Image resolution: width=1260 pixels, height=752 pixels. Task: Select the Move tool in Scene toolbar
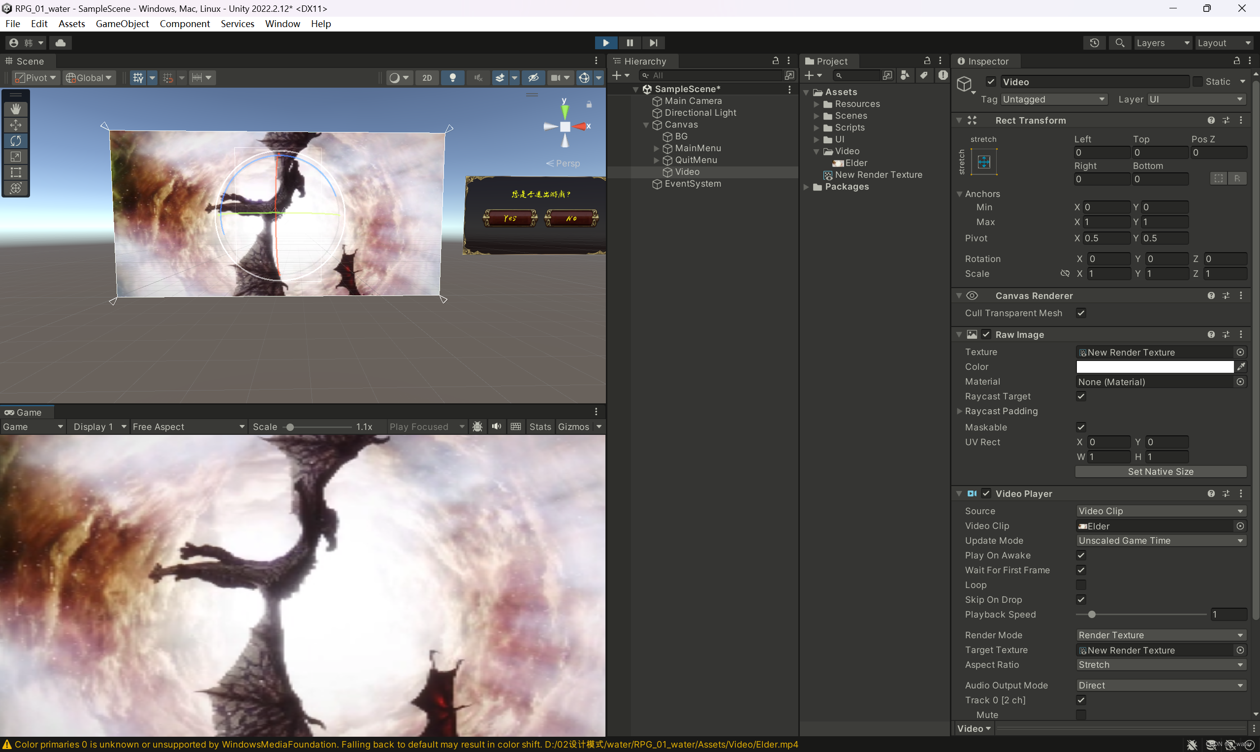(16, 125)
